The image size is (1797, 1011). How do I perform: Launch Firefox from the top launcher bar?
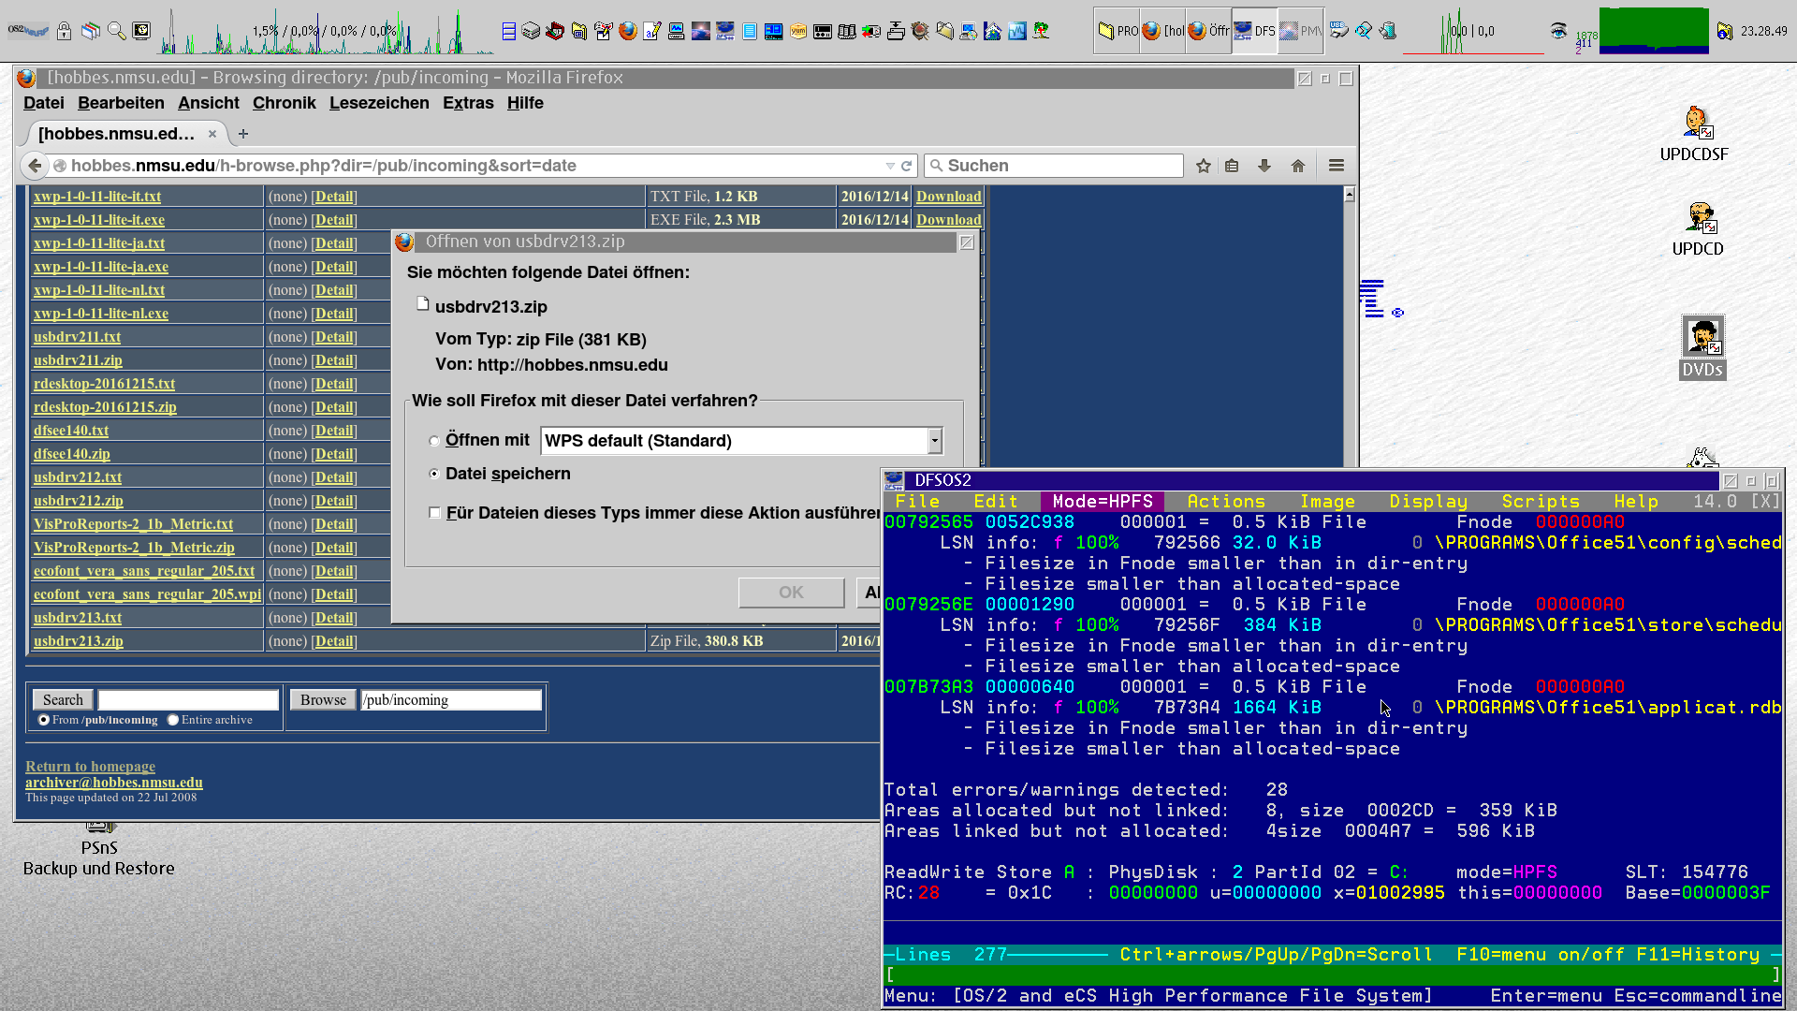(x=628, y=31)
